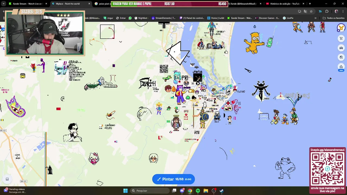Switch to the Xande Stream browser tab
This screenshot has width=347, height=195.
(x=27, y=4)
